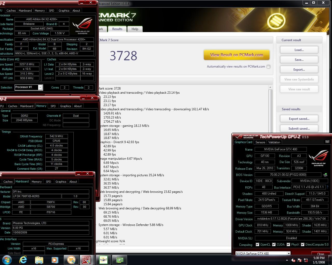Click the PCMark score value 3728
Image resolution: width=332 pixels, height=265 pixels.
[x=123, y=56]
